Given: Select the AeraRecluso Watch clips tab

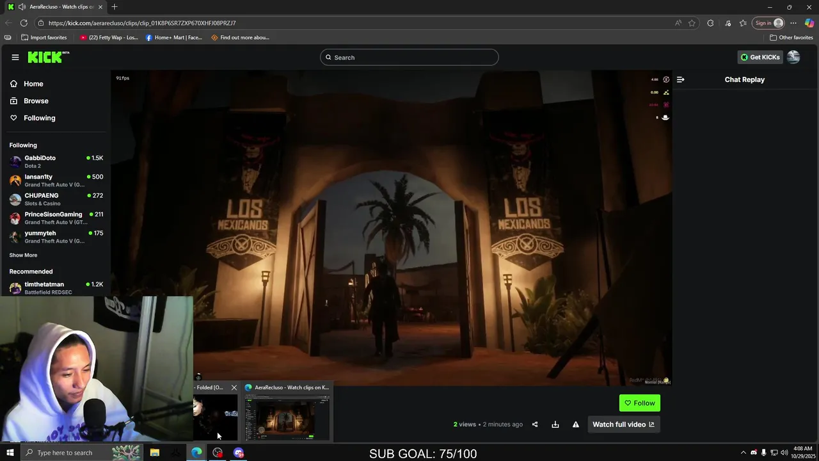Looking at the screenshot, I should [55, 7].
